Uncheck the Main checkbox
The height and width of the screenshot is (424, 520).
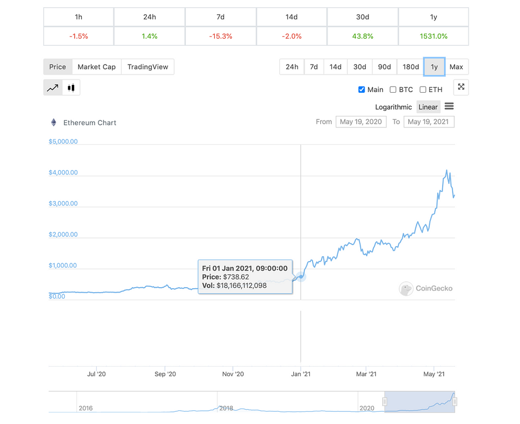(x=361, y=89)
